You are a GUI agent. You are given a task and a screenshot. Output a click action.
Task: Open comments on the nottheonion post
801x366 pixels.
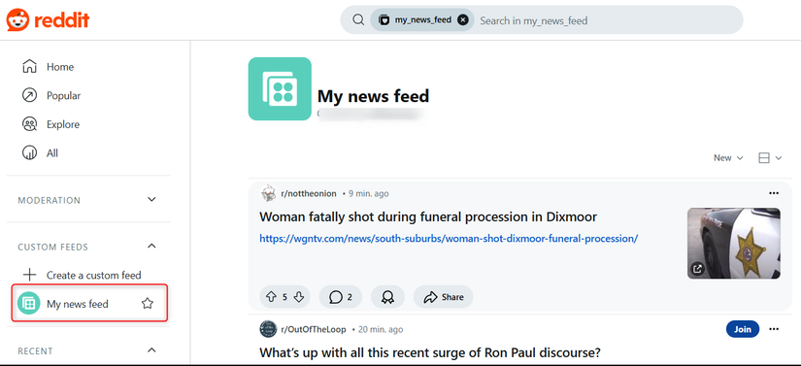341,297
